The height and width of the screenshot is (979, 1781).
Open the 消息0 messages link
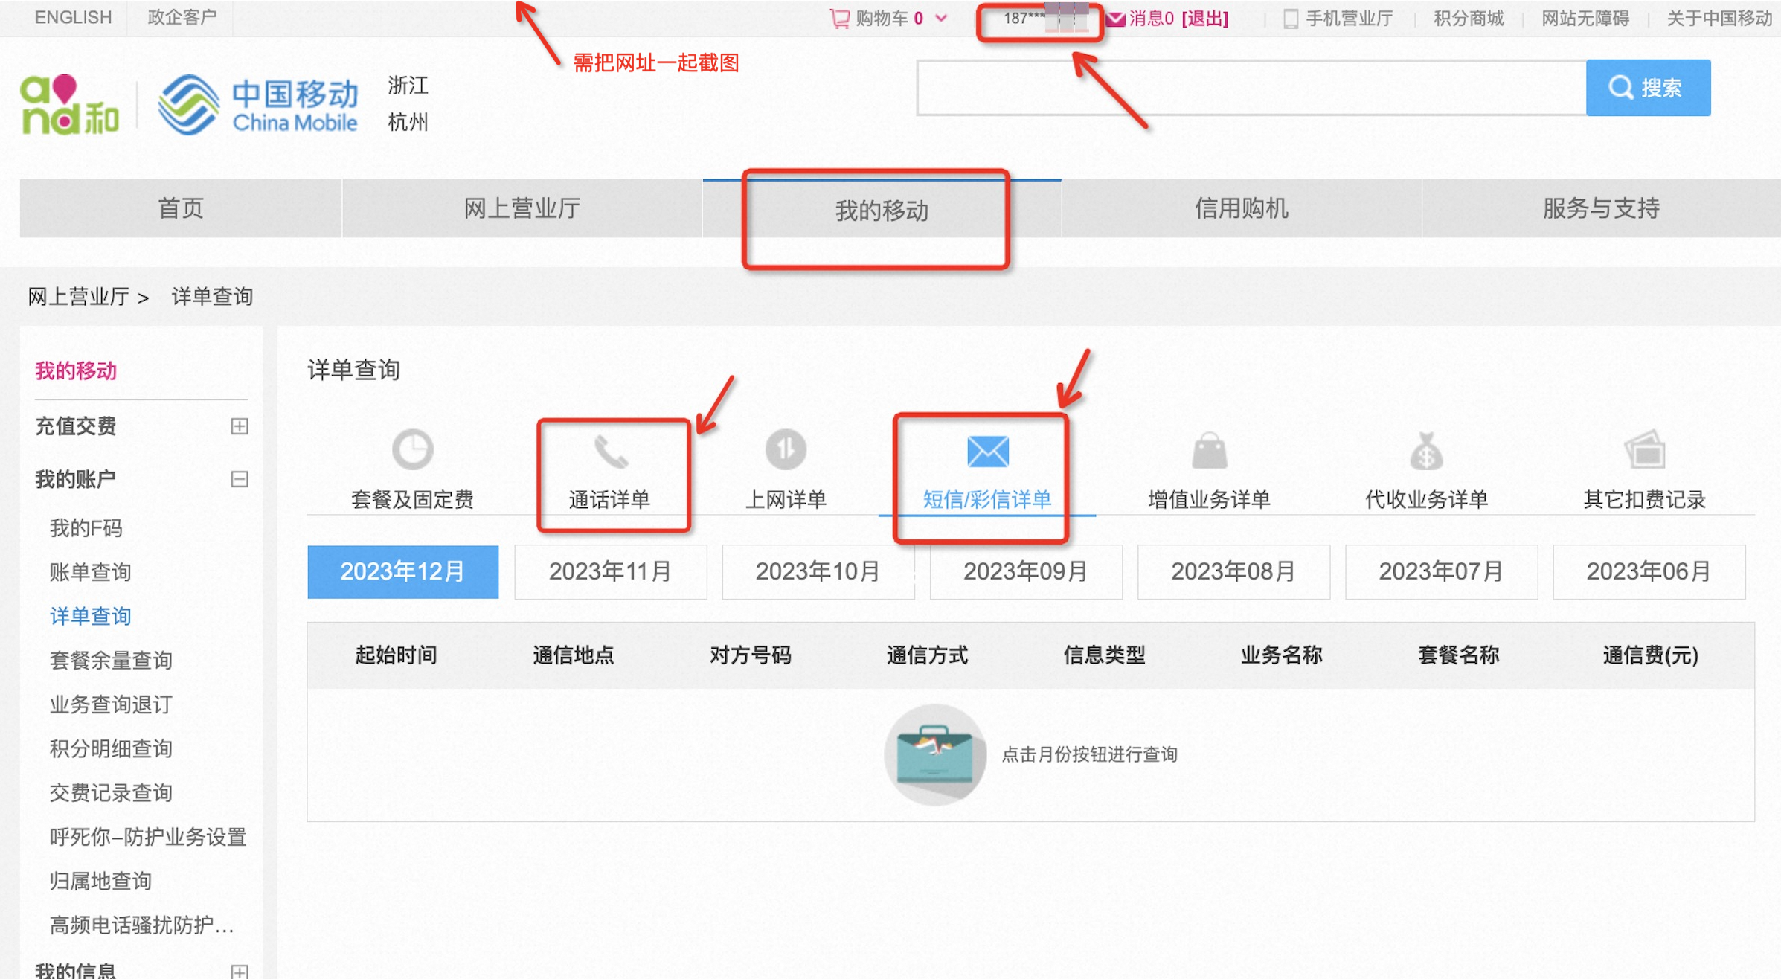1151,18
